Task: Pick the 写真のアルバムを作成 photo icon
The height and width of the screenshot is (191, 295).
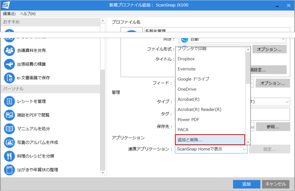Action: click(9, 142)
